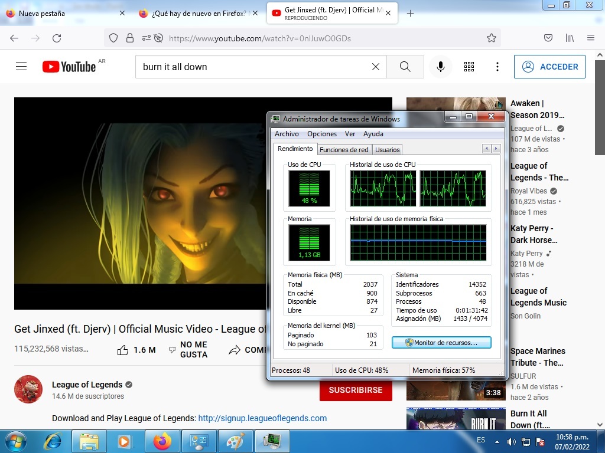Screen dimensions: 605x453
Task: Open Pocket save button in Firefox toolbar
Action: pyautogui.click(x=548, y=38)
